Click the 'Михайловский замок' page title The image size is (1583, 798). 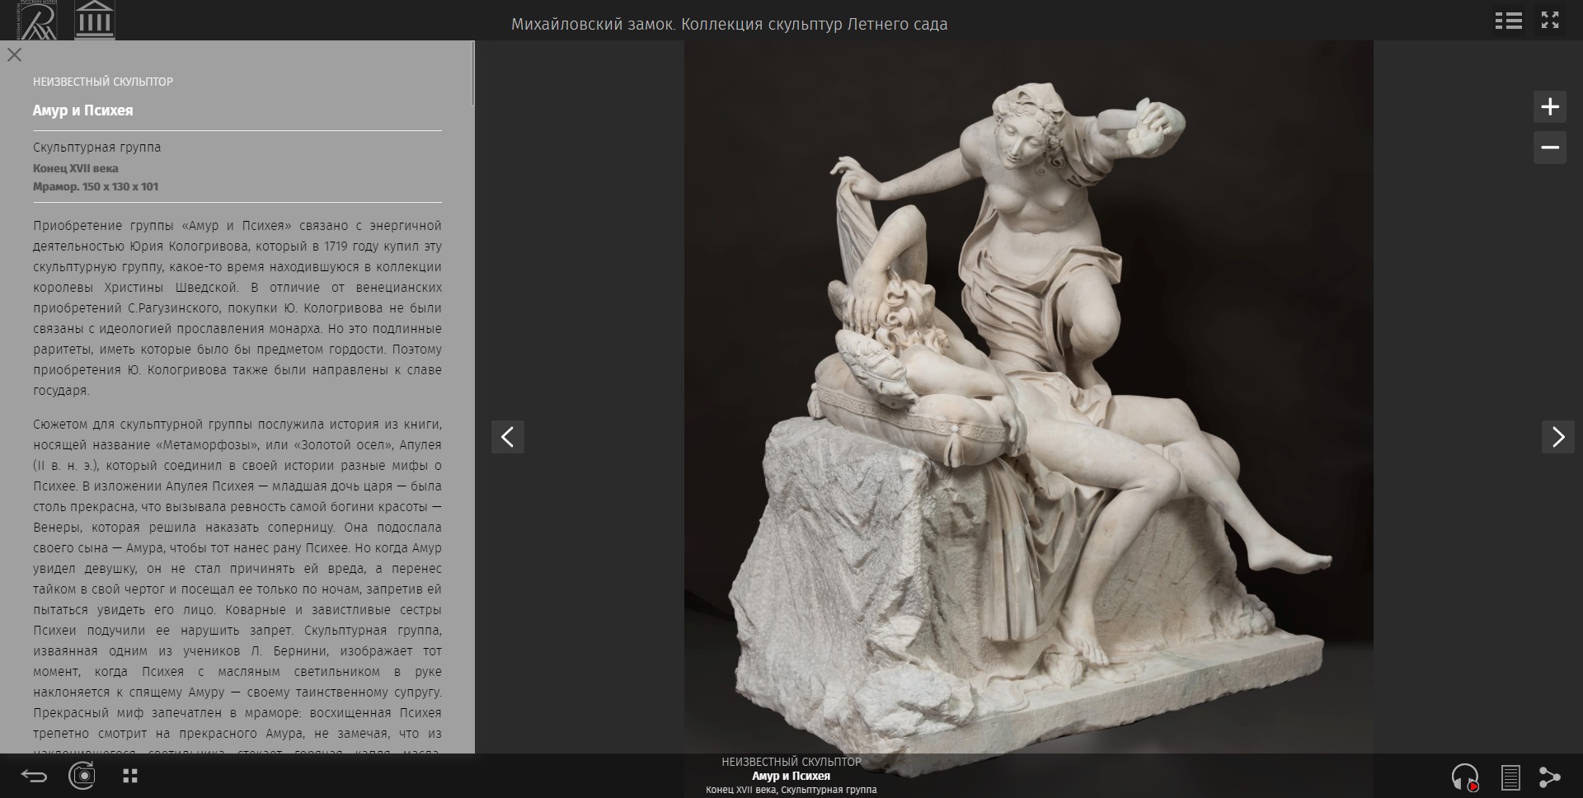point(729,25)
